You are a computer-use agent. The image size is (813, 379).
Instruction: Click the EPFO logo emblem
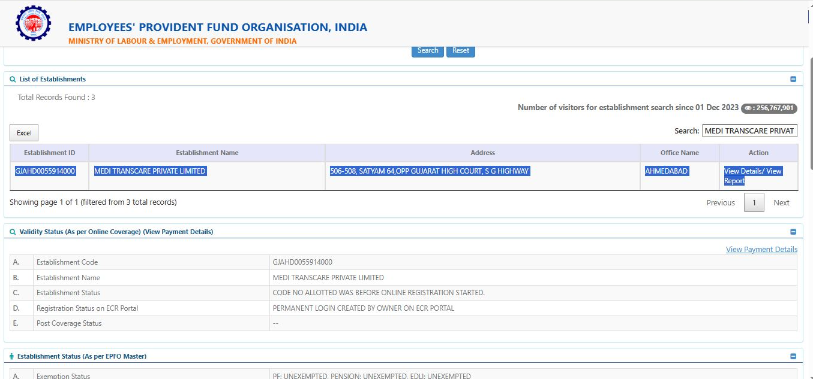[x=33, y=23]
